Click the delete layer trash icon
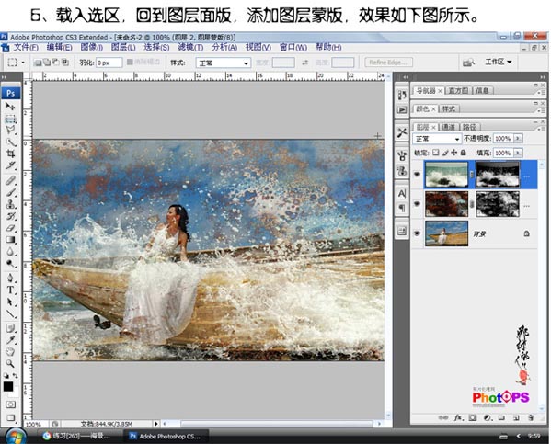The image size is (551, 444). coord(531,417)
